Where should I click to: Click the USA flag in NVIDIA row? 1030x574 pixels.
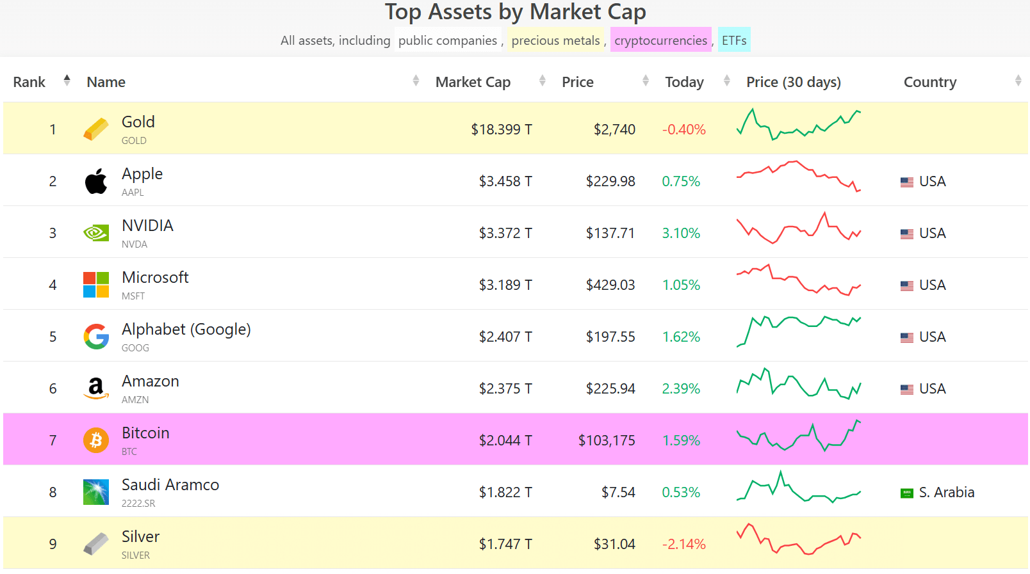click(907, 234)
